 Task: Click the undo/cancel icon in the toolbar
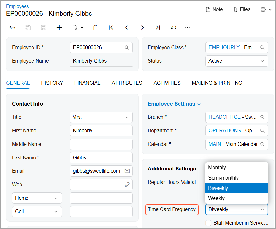(x=173, y=27)
